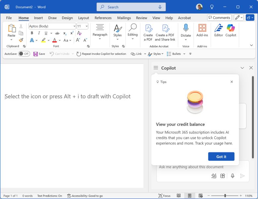Image resolution: width=258 pixels, height=199 pixels.
Task: Adjust the zoom slider in status bar
Action: click(x=225, y=196)
